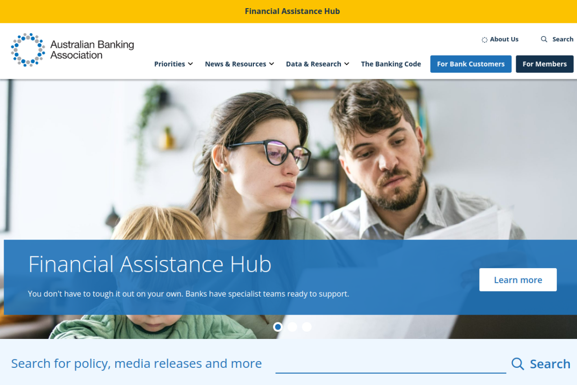This screenshot has height=385, width=577.
Task: Click the header magnifying glass search icon
Action: click(544, 39)
